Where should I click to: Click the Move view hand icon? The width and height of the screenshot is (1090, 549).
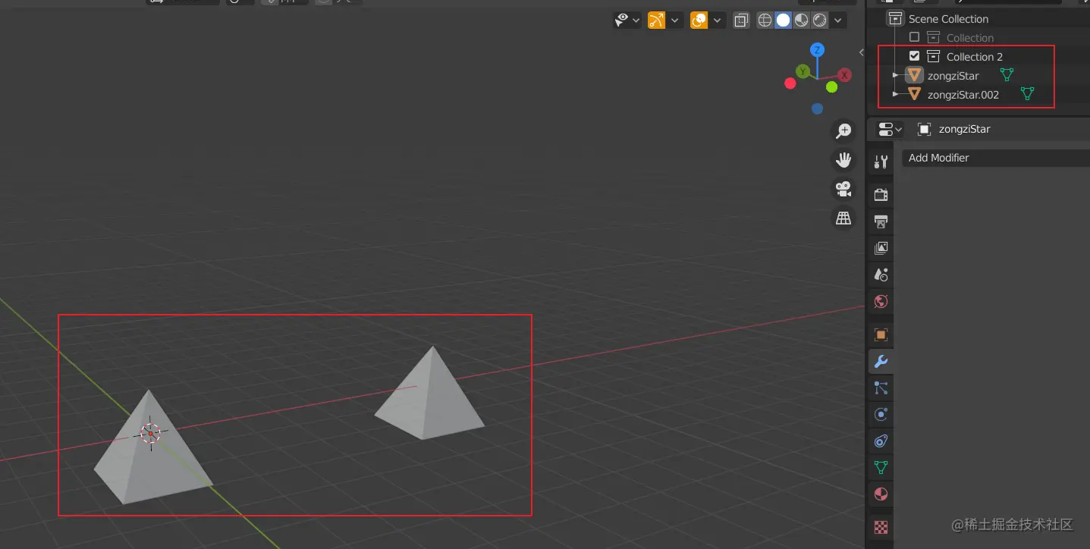click(843, 159)
